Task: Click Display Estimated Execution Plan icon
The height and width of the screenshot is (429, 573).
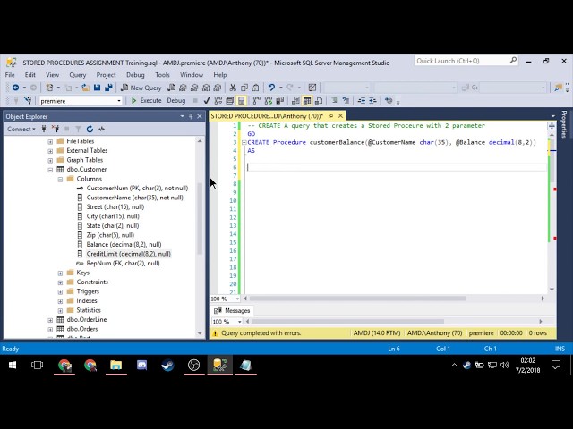Action: pos(218,101)
